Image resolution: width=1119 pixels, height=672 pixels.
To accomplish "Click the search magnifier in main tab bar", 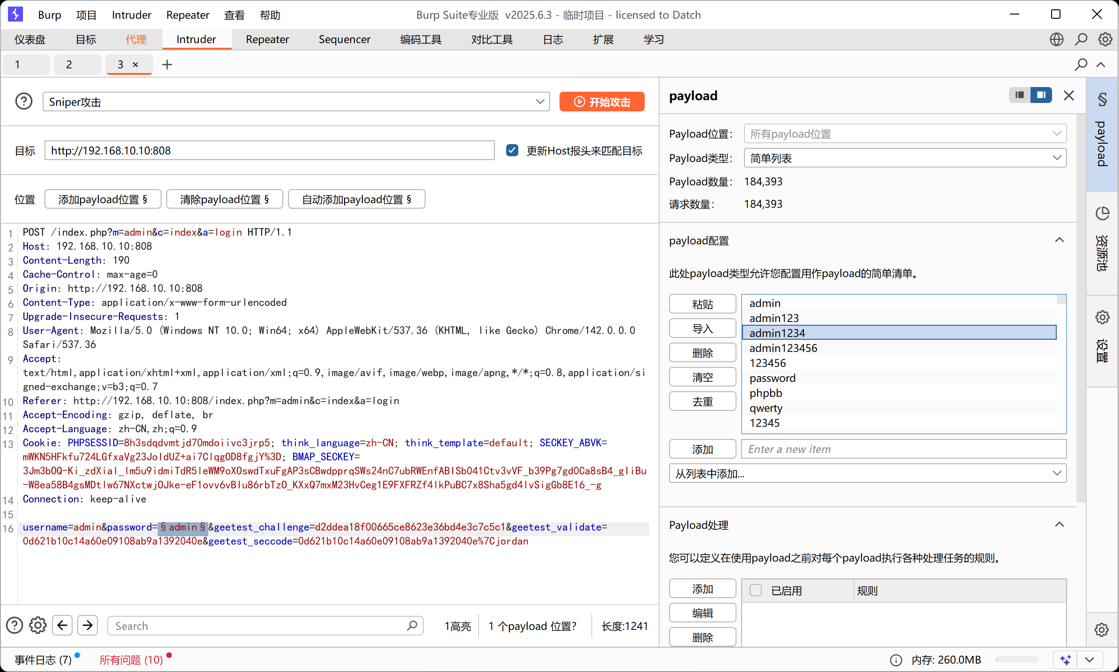I will pyautogui.click(x=1081, y=39).
